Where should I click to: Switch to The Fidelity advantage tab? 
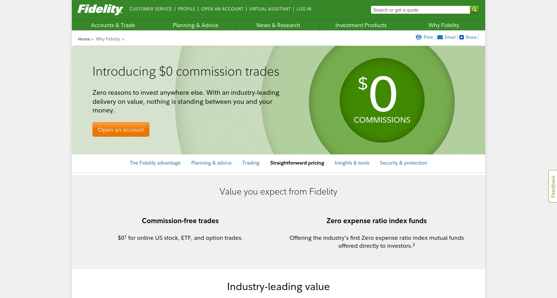[x=155, y=163]
